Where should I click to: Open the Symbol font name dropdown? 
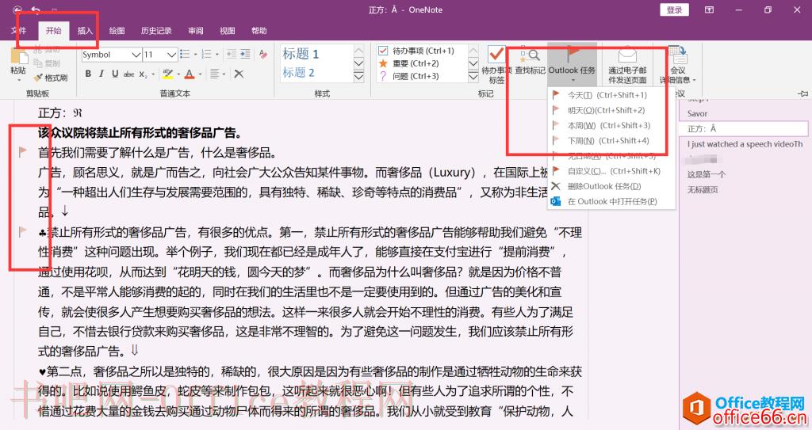[x=136, y=55]
